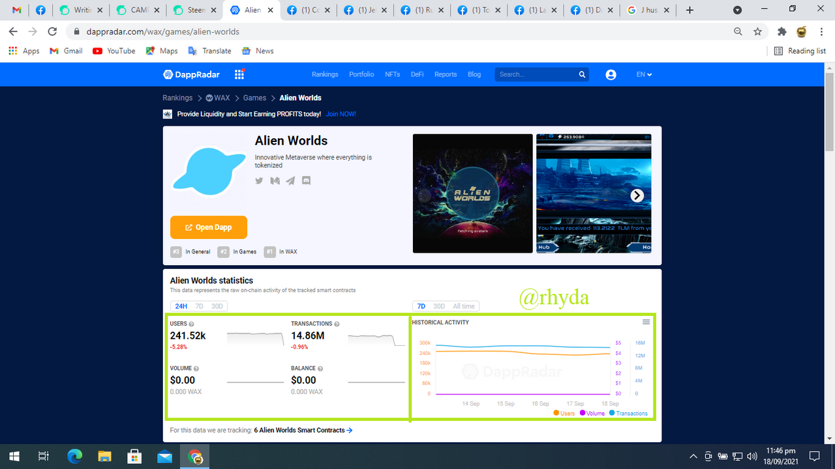Image resolution: width=835 pixels, height=469 pixels.
Task: Toggle Volume series in chart legend
Action: (592, 413)
